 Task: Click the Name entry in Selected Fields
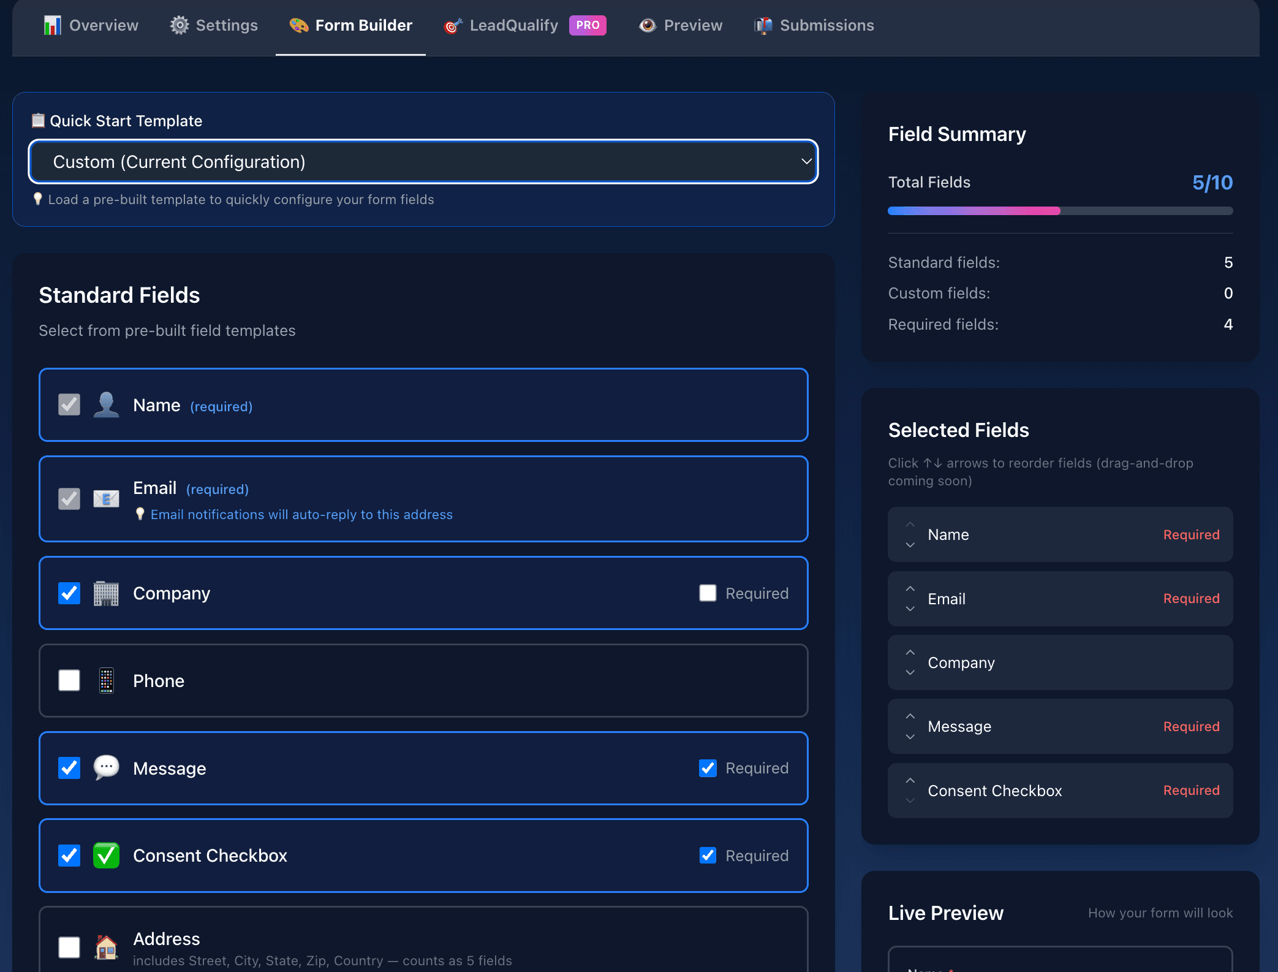coord(1060,534)
